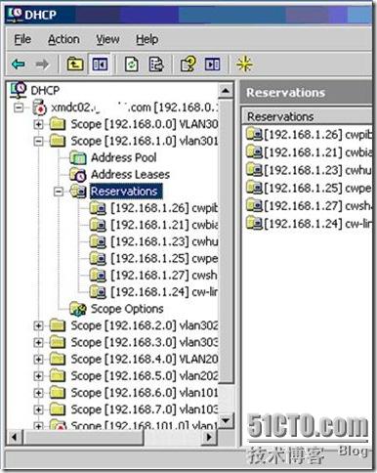
Task: Click the tree icon for reservation 192.168.1.27
Action: coord(98,275)
